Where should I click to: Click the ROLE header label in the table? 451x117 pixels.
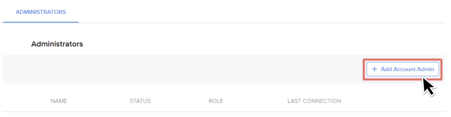pos(216,101)
